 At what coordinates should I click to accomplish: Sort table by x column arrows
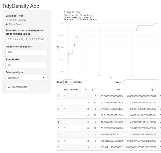[x=88, y=89]
